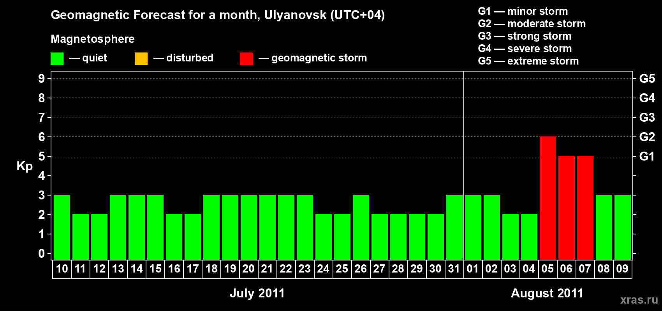662x311 pixels.
Task: Click the date cell labeled 21
Action: [x=268, y=269]
